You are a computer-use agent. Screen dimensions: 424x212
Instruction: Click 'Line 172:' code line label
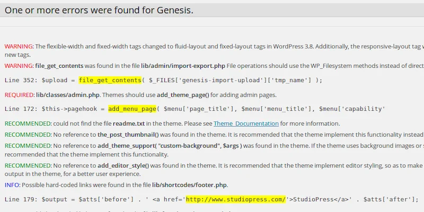pos(21,109)
